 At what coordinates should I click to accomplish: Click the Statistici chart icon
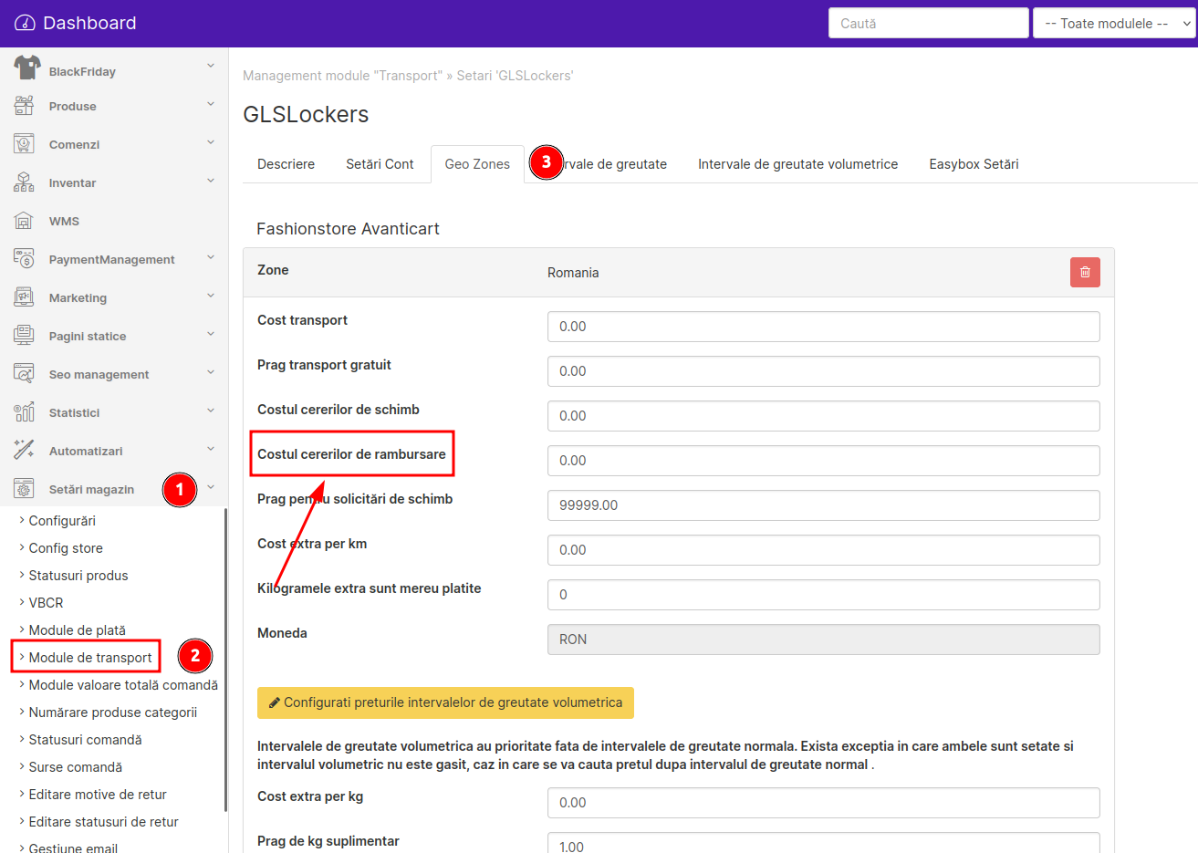tap(24, 412)
